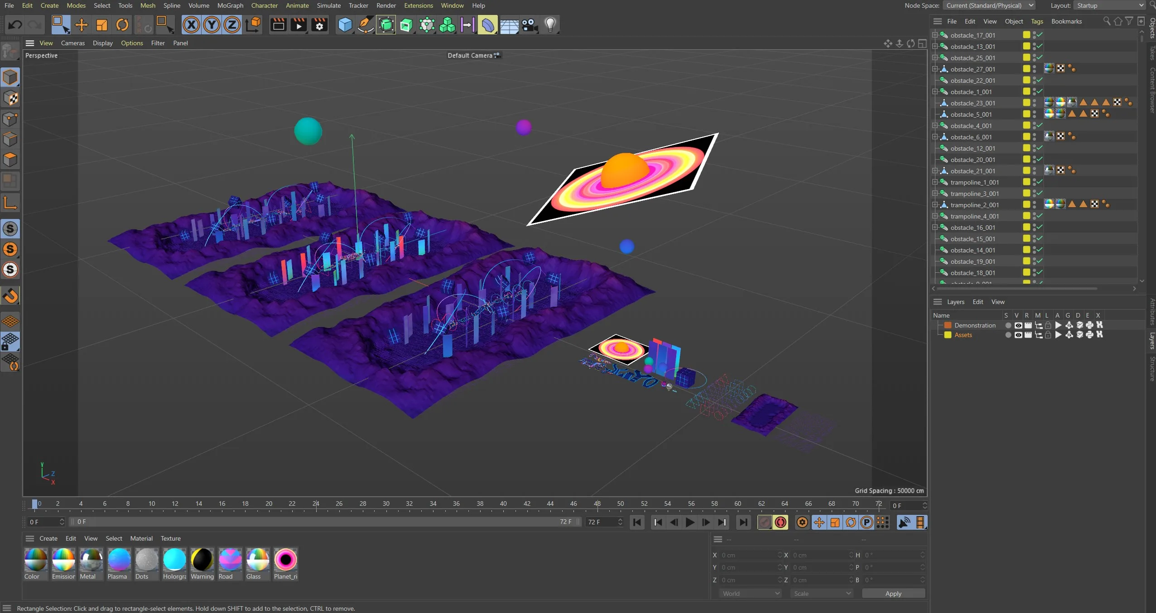Open the World coordinate dropdown

point(751,594)
